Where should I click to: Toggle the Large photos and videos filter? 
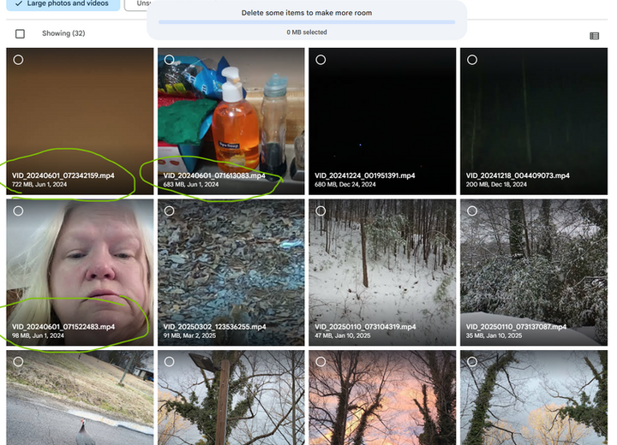[63, 4]
